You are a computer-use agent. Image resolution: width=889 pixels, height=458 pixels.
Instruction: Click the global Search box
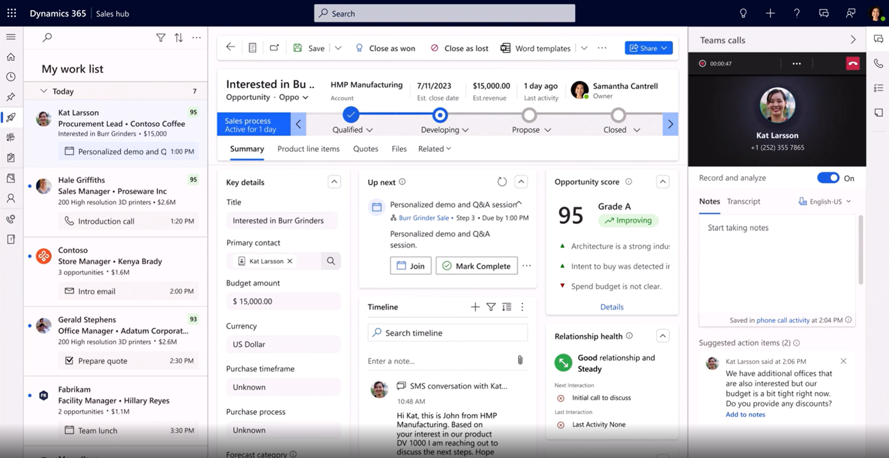tap(444, 13)
